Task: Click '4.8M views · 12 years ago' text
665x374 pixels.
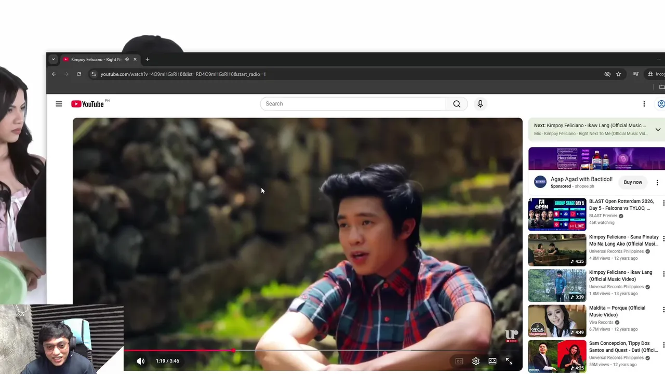Action: pos(613,258)
